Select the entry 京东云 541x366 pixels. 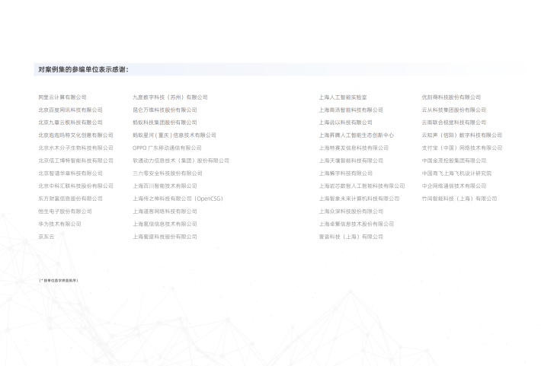tap(46, 237)
